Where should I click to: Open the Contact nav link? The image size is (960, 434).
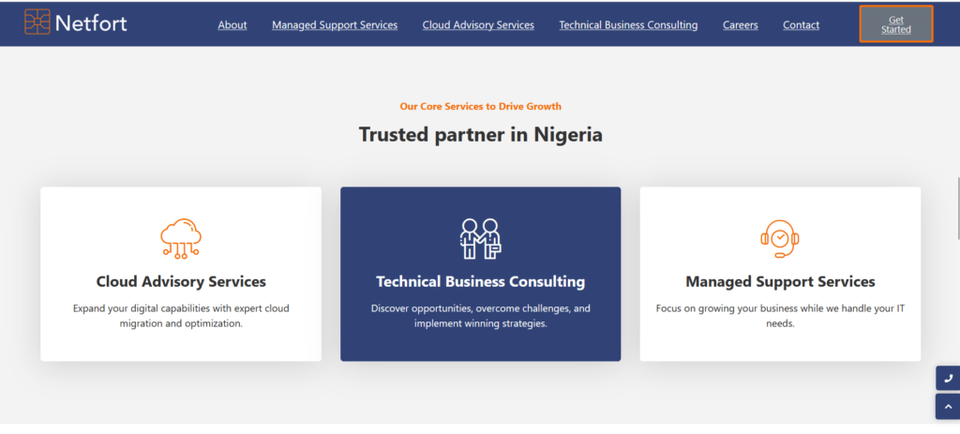[x=801, y=25]
